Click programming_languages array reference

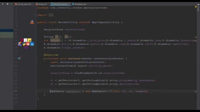point(136,80)
